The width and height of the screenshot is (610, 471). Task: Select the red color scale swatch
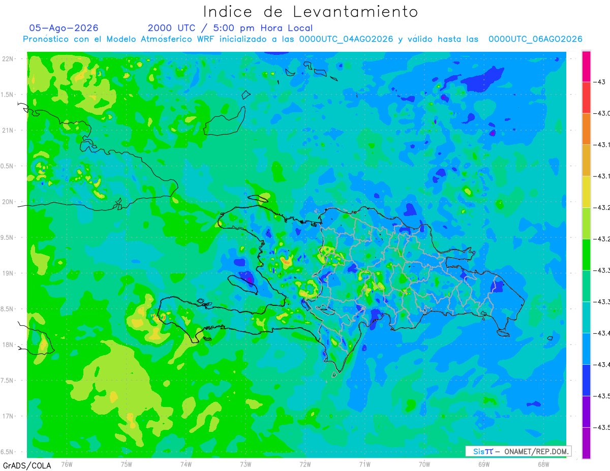pyautogui.click(x=586, y=98)
